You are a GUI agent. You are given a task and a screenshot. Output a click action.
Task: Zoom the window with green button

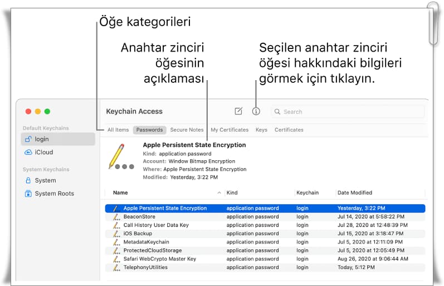tap(47, 111)
